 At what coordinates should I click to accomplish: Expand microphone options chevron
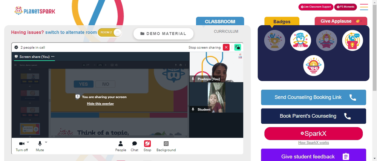point(46,142)
